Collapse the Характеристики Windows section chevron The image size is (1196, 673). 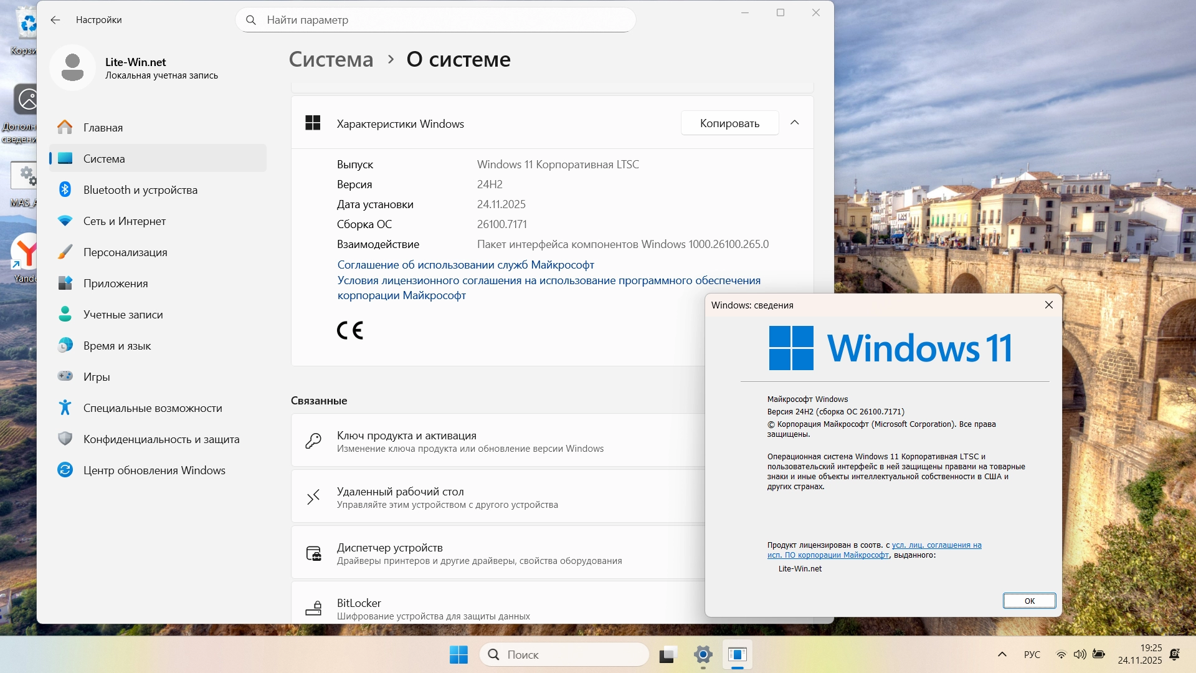794,123
